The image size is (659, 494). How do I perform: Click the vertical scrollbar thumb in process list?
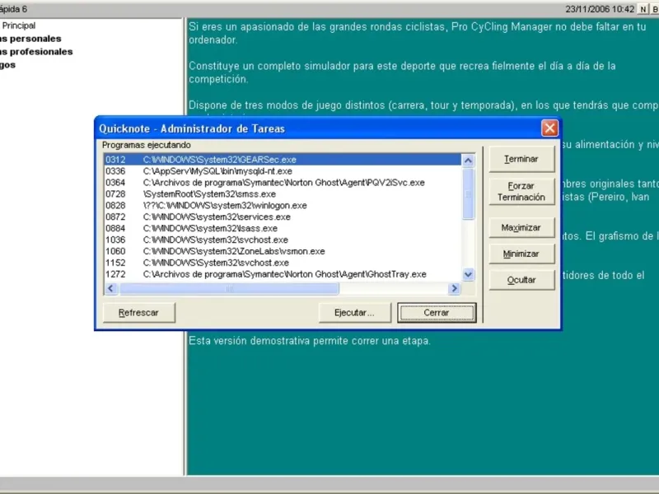click(x=468, y=193)
